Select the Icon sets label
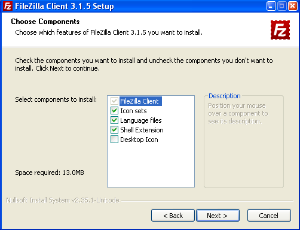 pyautogui.click(x=133, y=111)
